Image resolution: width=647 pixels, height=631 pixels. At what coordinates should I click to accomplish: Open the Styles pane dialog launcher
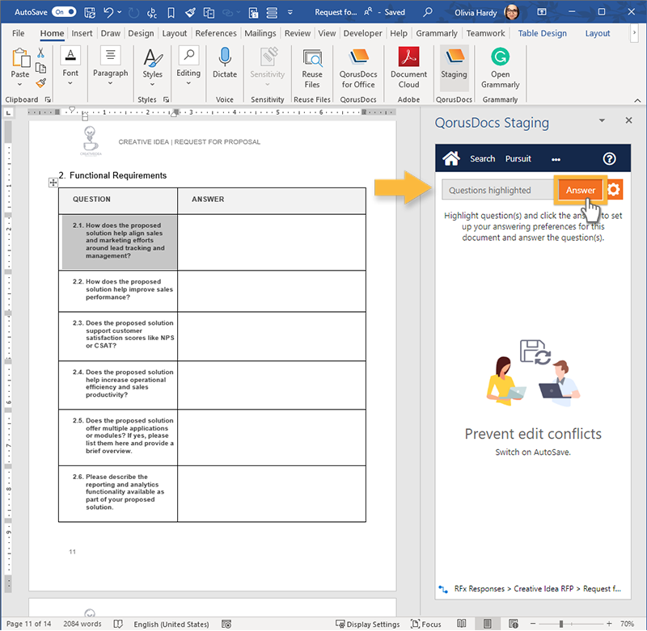(167, 99)
